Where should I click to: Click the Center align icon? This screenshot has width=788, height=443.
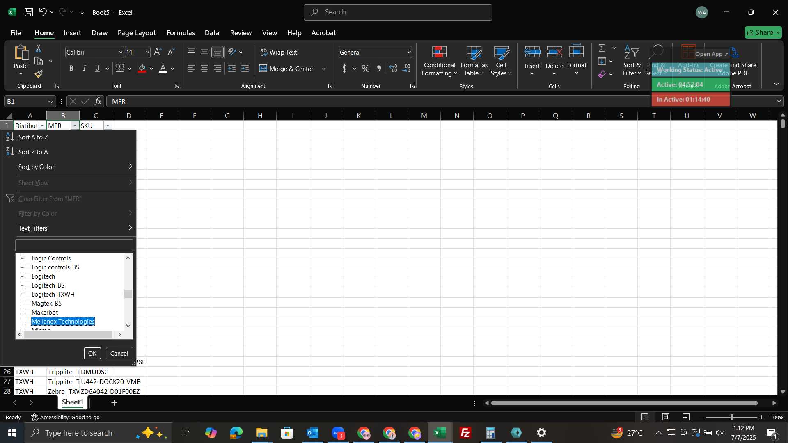pyautogui.click(x=204, y=69)
